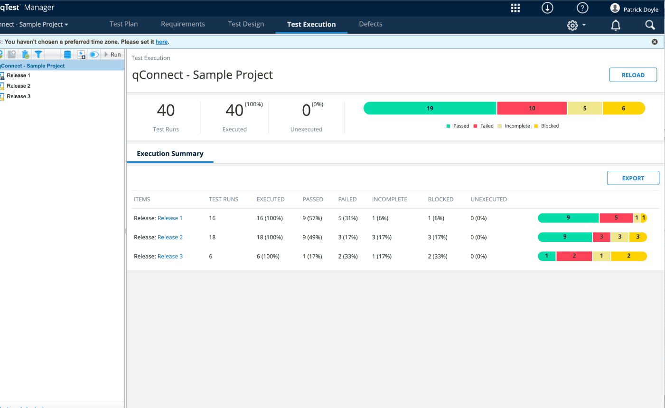The height and width of the screenshot is (408, 665).
Task: Click the '2 (33%)' failed cell
Action: click(348, 256)
